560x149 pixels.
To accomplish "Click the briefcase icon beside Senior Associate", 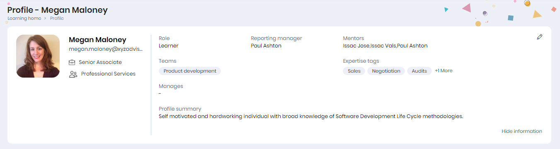I will tap(72, 62).
